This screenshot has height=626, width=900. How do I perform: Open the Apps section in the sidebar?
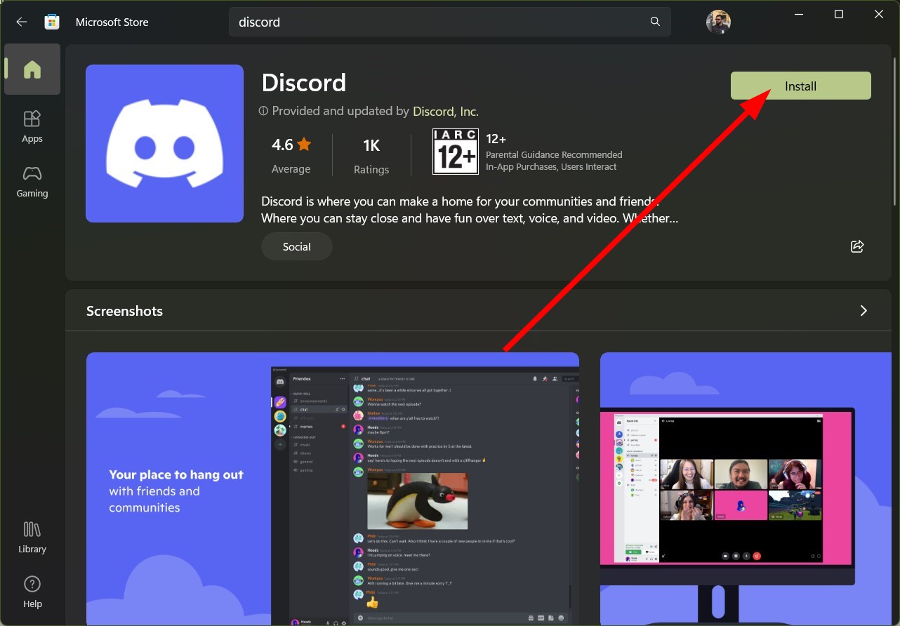click(x=32, y=126)
